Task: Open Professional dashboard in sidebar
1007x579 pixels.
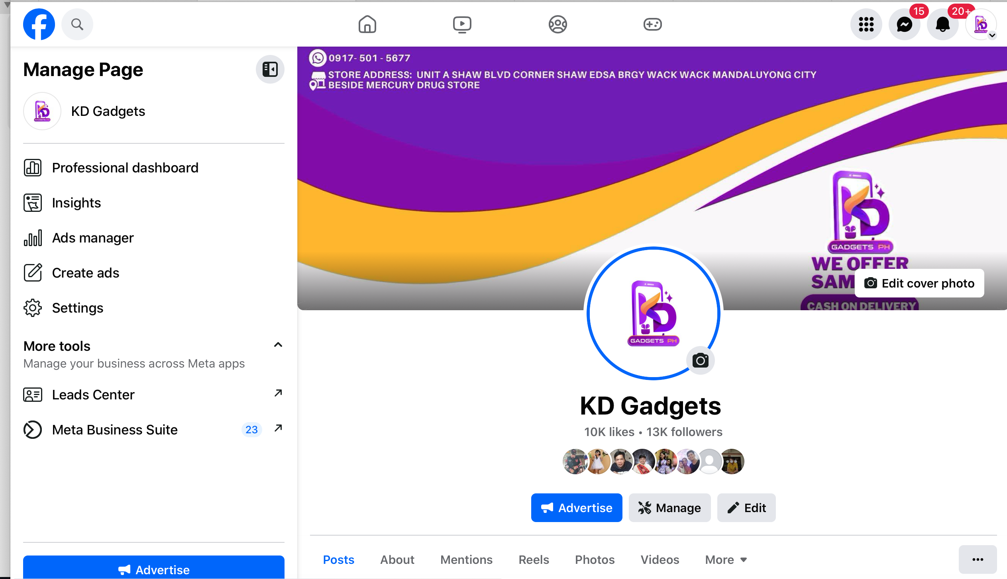Action: [125, 168]
